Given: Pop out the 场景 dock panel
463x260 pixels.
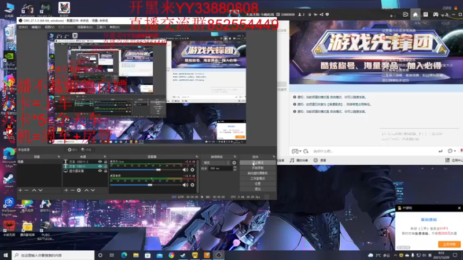Looking at the screenshot, I should coord(58,157).
